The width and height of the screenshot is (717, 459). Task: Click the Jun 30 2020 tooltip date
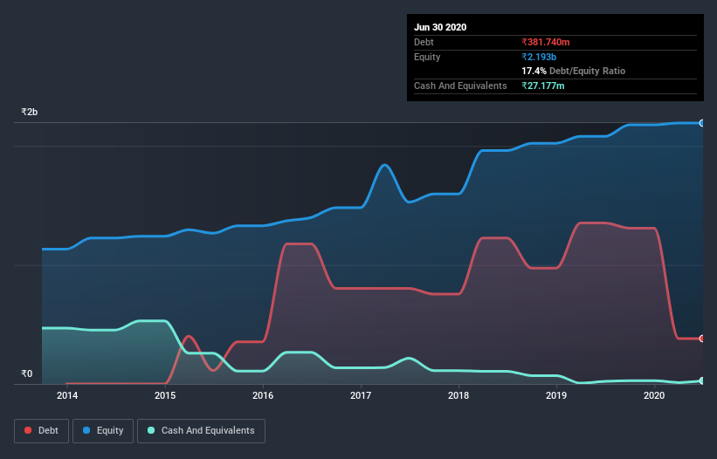440,27
